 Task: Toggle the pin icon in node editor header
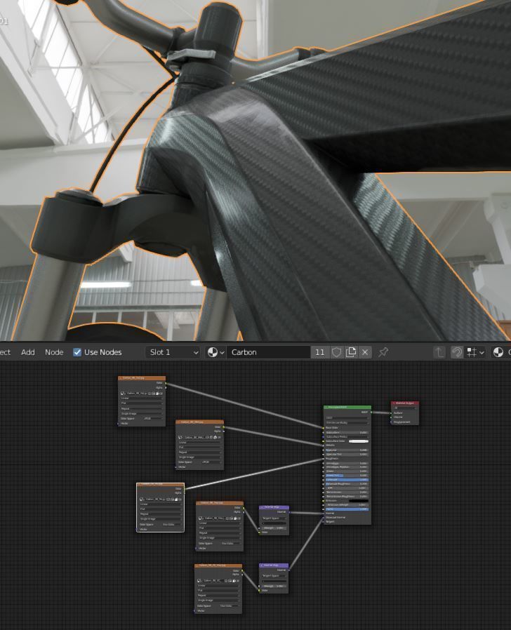point(383,352)
